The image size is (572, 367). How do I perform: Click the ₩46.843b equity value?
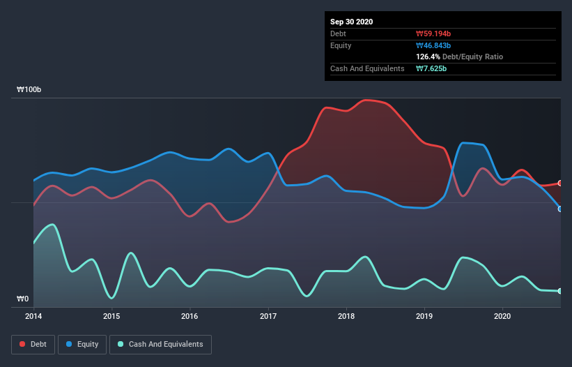pyautogui.click(x=433, y=45)
